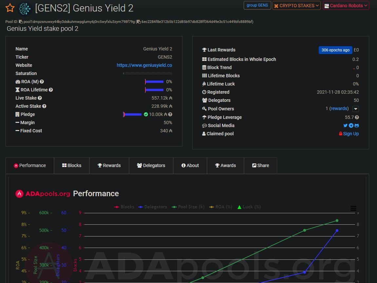Click the Saturation progress bar
This screenshot has width=377, height=283.
click(x=148, y=73)
